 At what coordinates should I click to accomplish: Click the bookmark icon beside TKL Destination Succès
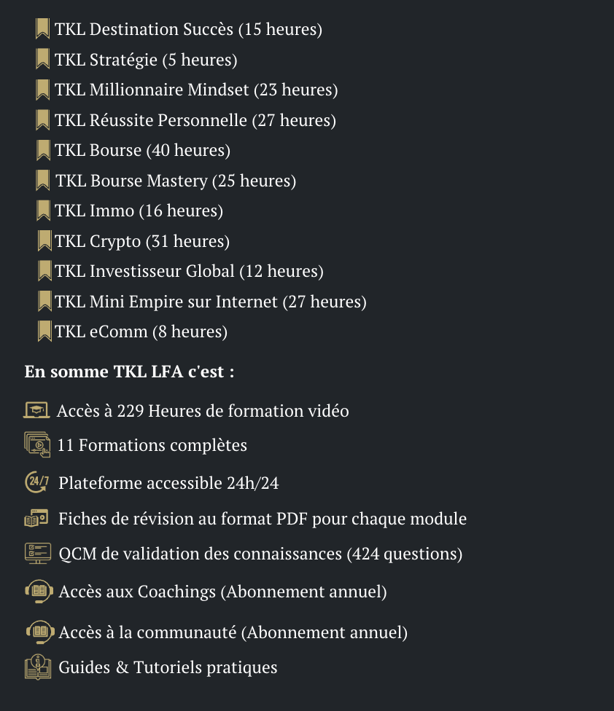pos(42,28)
